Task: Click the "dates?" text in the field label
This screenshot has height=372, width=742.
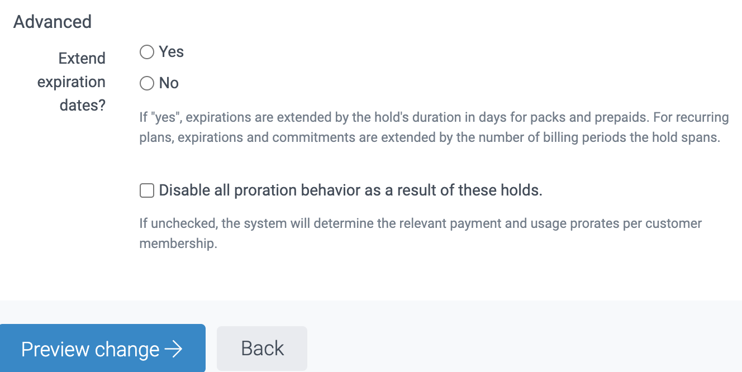Action: click(x=83, y=106)
